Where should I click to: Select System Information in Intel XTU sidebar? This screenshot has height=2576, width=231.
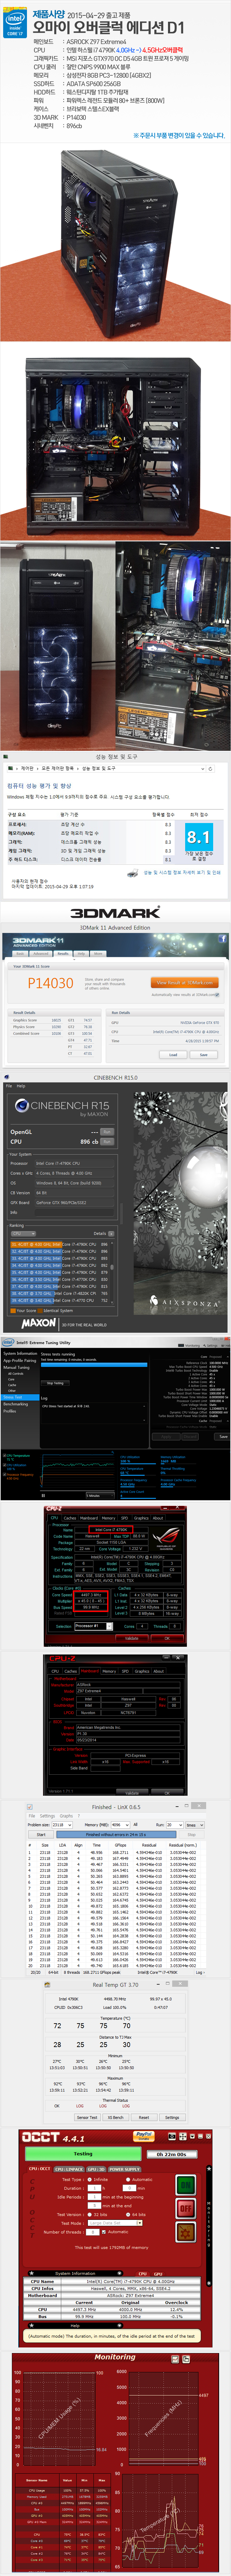tap(20, 1354)
